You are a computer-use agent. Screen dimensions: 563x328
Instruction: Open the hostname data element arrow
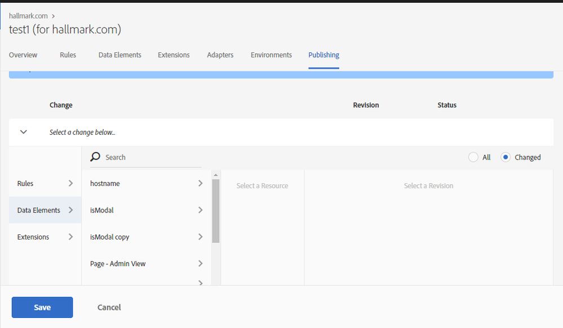[201, 183]
